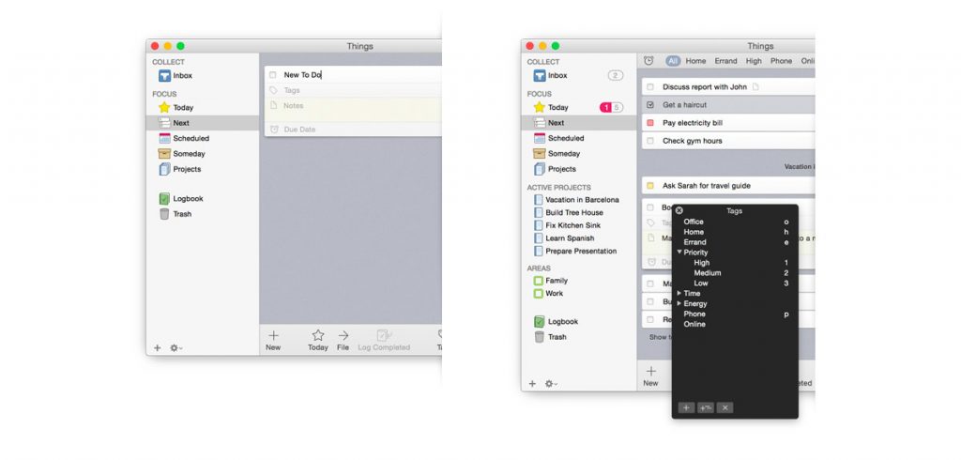Select Low priority tag
The width and height of the screenshot is (961, 460).
click(700, 284)
